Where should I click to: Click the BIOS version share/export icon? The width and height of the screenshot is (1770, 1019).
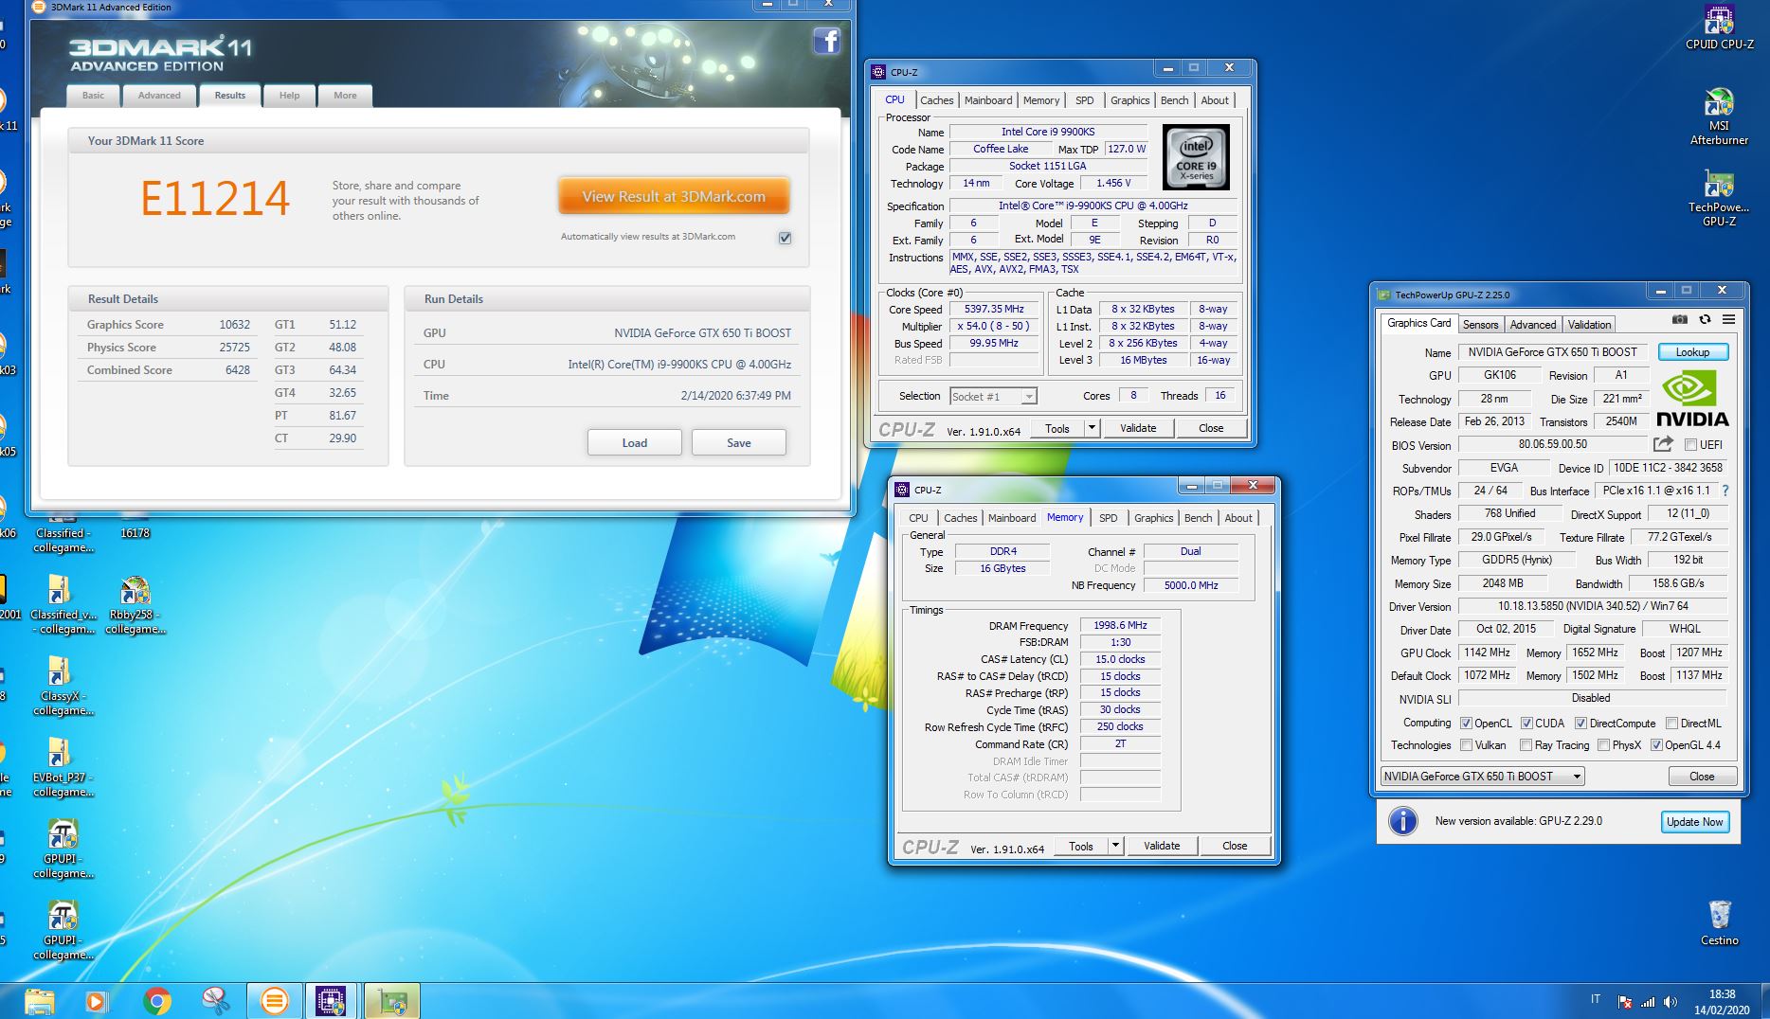[1663, 444]
